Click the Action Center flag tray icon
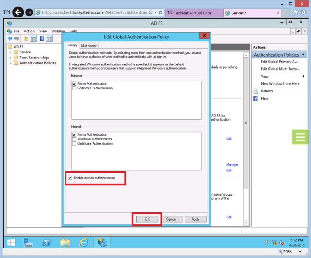 coord(267,242)
